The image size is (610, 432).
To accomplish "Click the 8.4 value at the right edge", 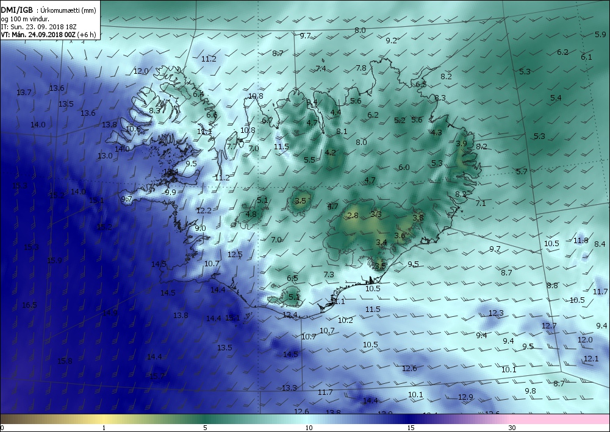I will point(600,244).
